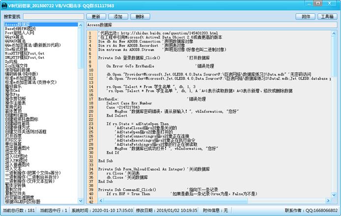Click 当前总行数：181 in status bar
Image resolution: width=341 pixels, height=216 pixels.
[19, 210]
